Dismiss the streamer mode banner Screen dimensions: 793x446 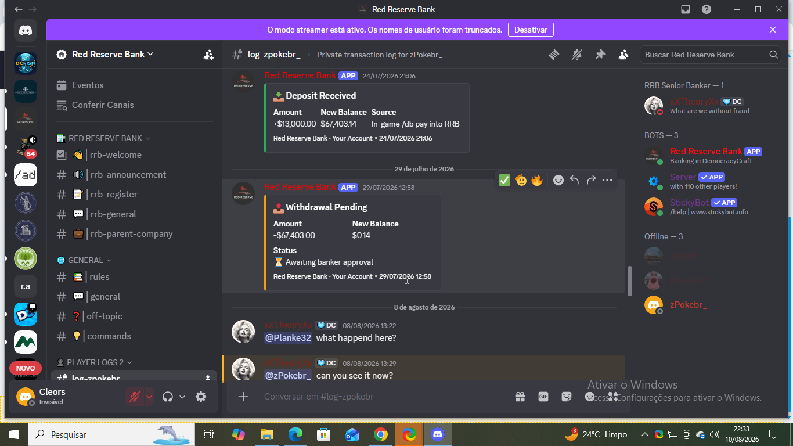pos(773,30)
